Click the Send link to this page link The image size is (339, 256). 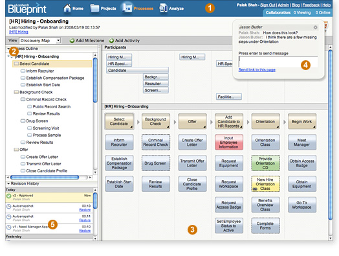257,70
